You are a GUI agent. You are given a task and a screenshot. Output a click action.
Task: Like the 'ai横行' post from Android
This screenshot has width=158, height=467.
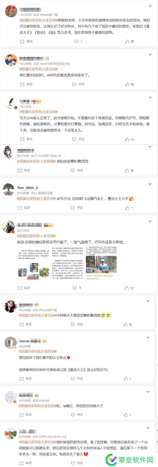(128, 415)
